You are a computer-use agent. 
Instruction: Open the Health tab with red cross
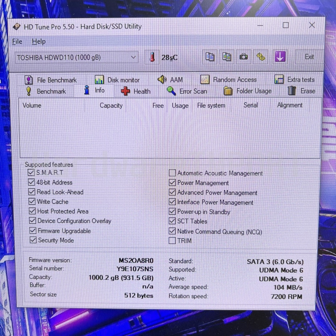[x=136, y=91]
